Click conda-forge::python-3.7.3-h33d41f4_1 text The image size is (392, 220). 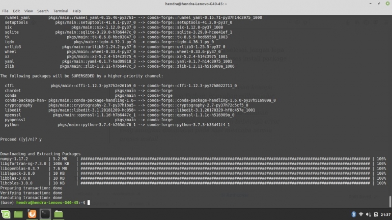(188, 125)
